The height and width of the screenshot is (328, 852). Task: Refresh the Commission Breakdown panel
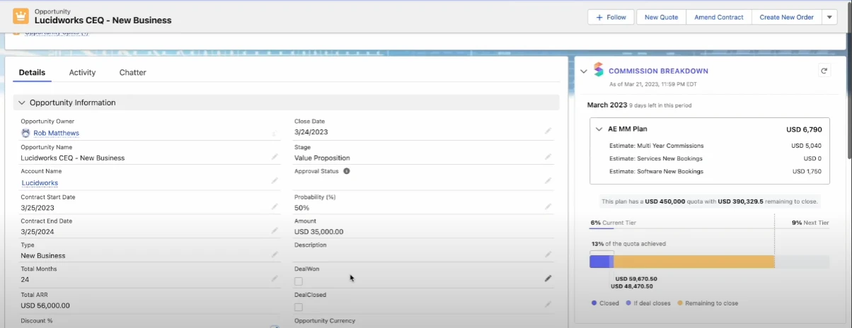[x=824, y=71]
